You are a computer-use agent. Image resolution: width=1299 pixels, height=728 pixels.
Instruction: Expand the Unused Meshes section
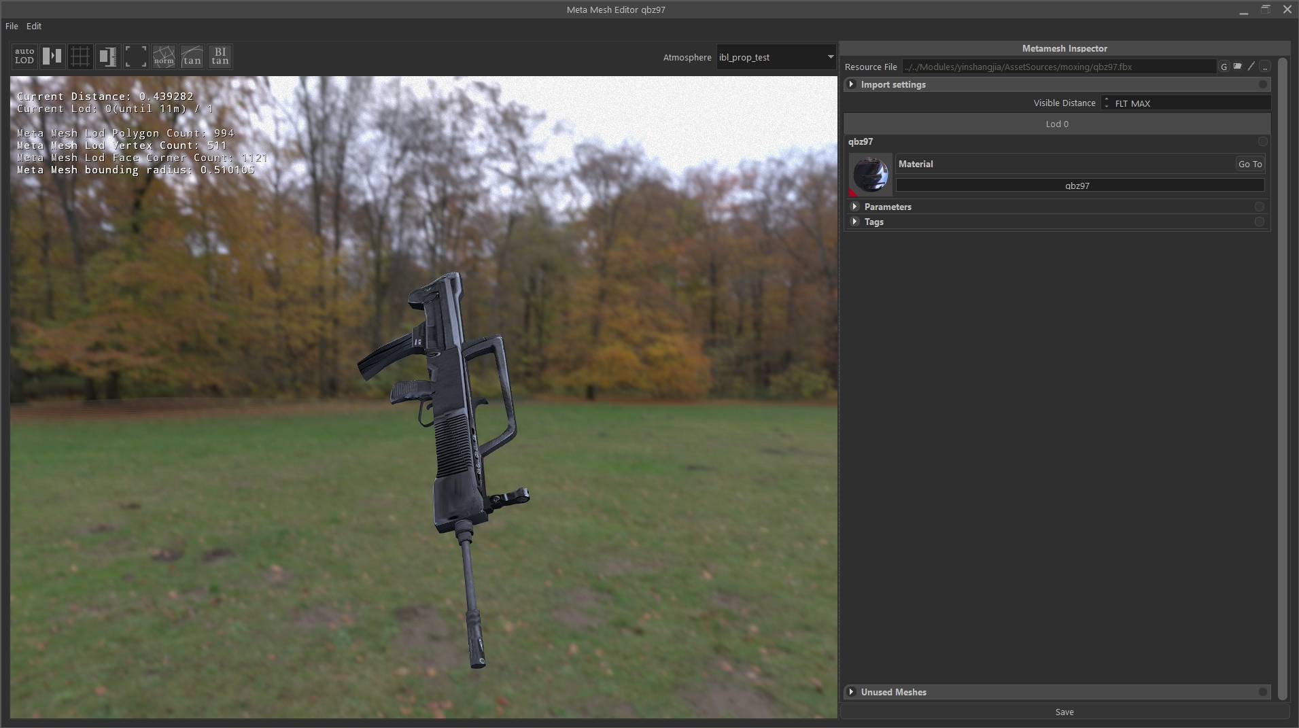click(852, 692)
